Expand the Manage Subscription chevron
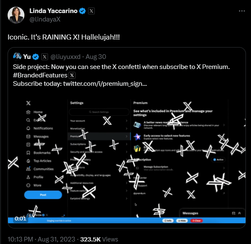The height and width of the screenshot is (244, 251). coord(224,168)
